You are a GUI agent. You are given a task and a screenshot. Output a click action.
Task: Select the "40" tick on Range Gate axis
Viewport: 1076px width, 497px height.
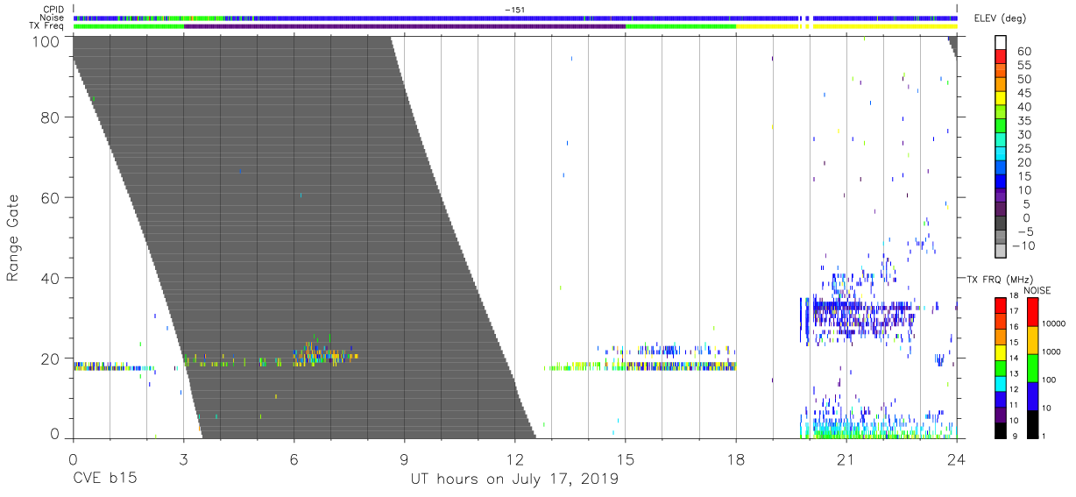(49, 278)
